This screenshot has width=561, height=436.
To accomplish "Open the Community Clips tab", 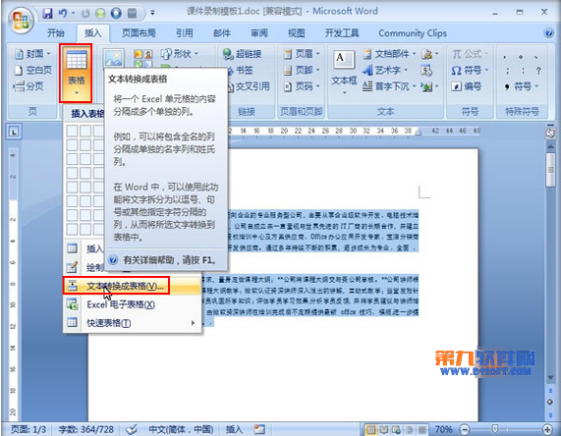I will pyautogui.click(x=413, y=33).
